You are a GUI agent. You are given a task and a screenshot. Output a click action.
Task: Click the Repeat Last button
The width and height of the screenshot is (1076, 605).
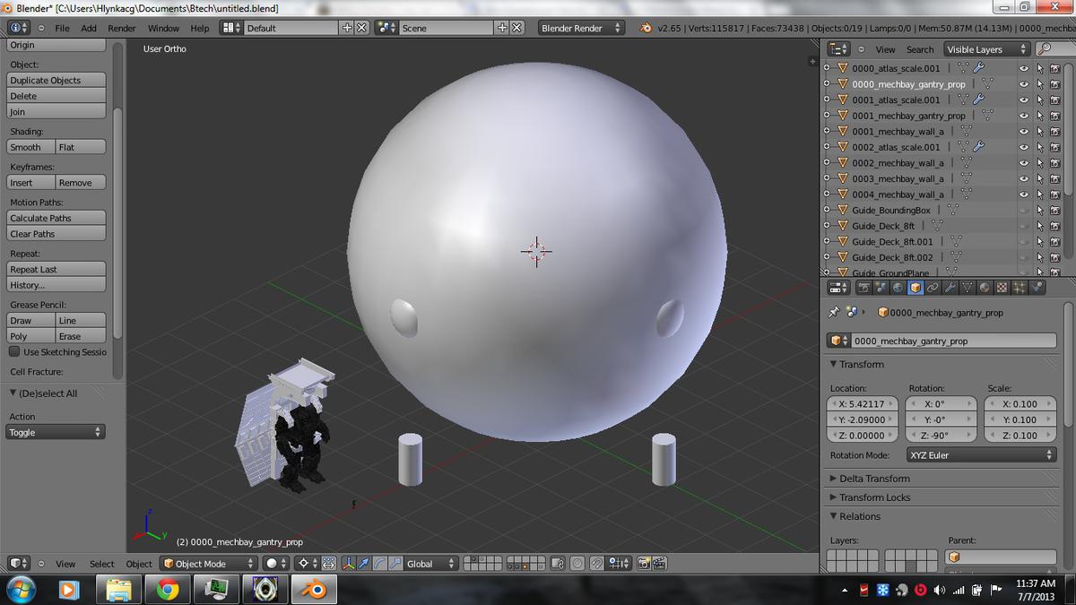click(56, 269)
